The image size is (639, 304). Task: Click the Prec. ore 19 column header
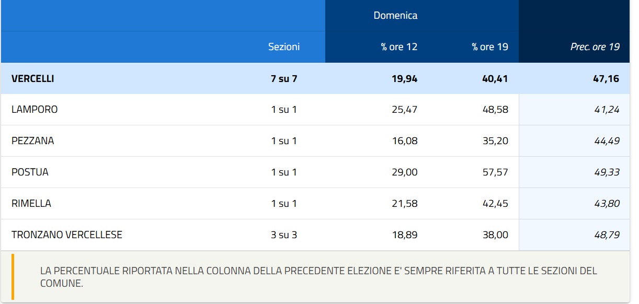pyautogui.click(x=595, y=47)
